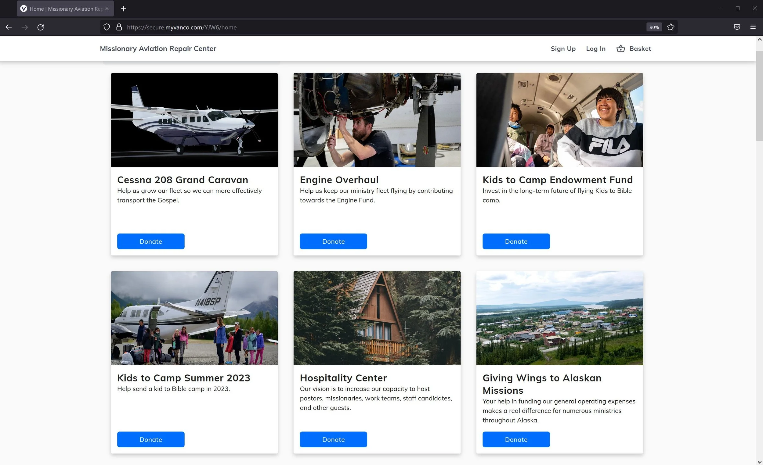
Task: Donate to the Engine Overhaul fund
Action: click(x=333, y=241)
